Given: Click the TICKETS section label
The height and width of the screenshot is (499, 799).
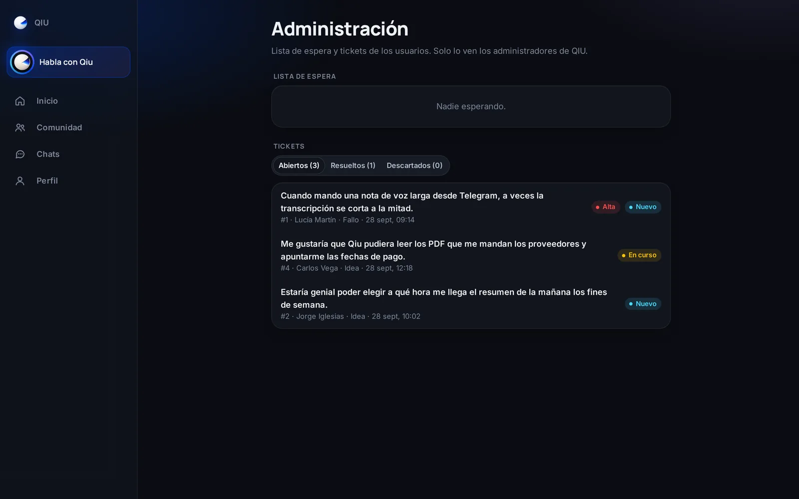Looking at the screenshot, I should pyautogui.click(x=289, y=146).
